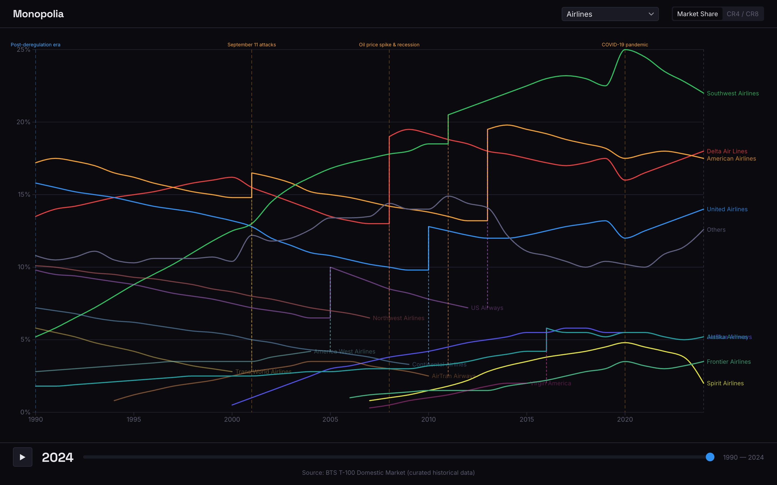The height and width of the screenshot is (485, 777).
Task: Select the American Airlines label
Action: click(x=731, y=158)
